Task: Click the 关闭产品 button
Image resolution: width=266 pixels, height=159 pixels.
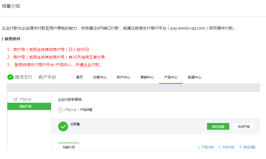Action: point(244,127)
